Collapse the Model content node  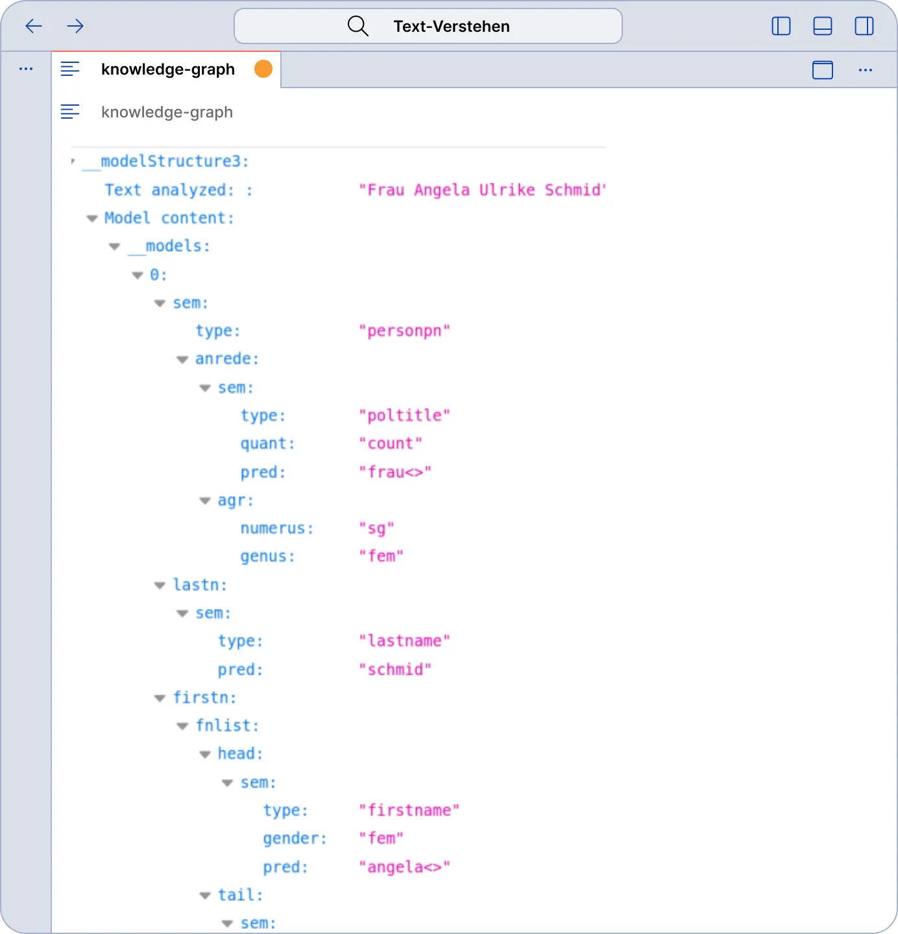click(x=92, y=219)
